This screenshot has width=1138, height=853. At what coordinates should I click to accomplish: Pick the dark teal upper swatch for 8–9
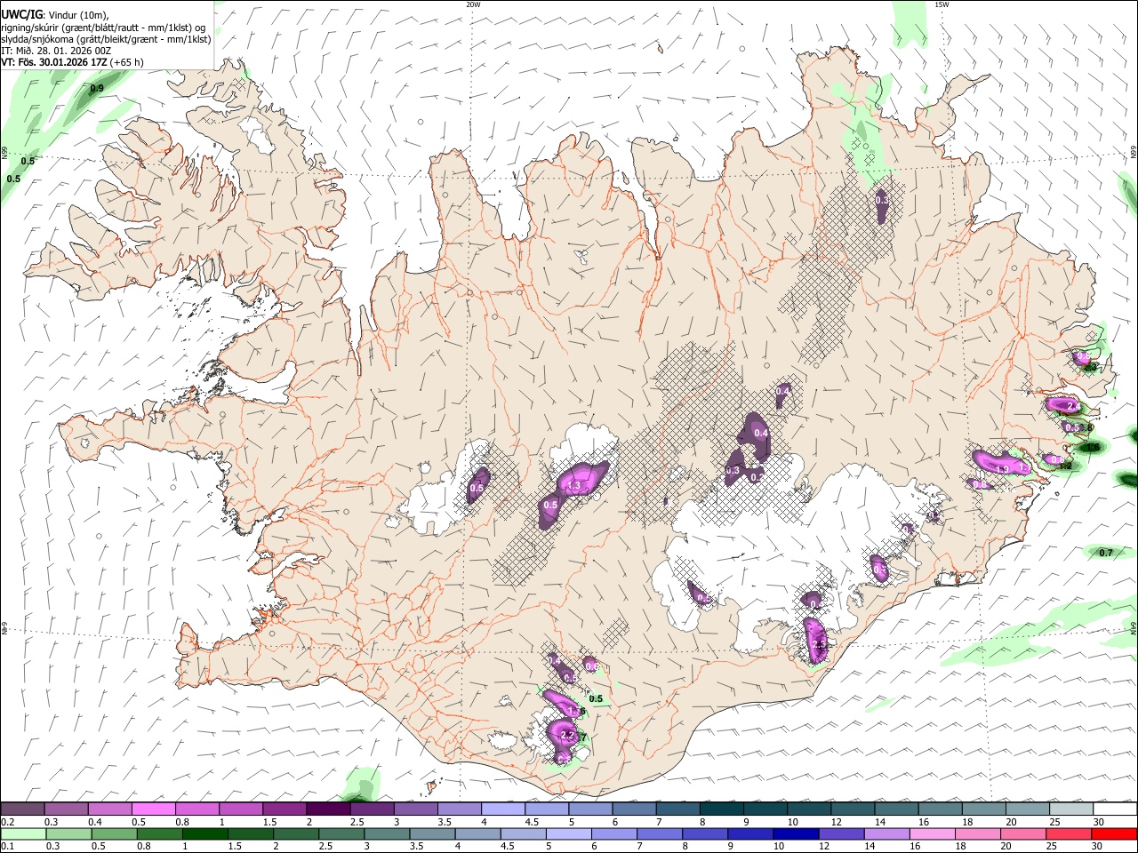tap(720, 809)
